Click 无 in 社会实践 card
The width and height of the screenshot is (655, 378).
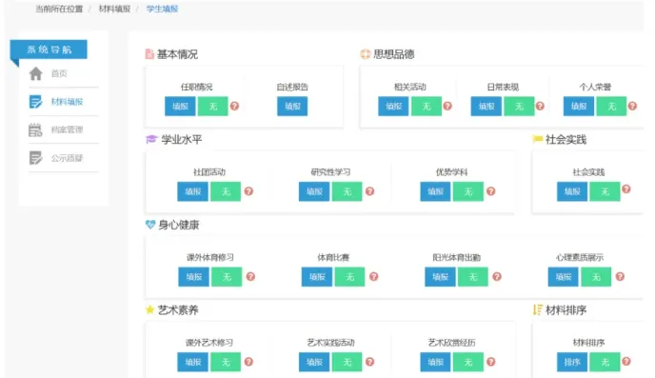tap(605, 191)
